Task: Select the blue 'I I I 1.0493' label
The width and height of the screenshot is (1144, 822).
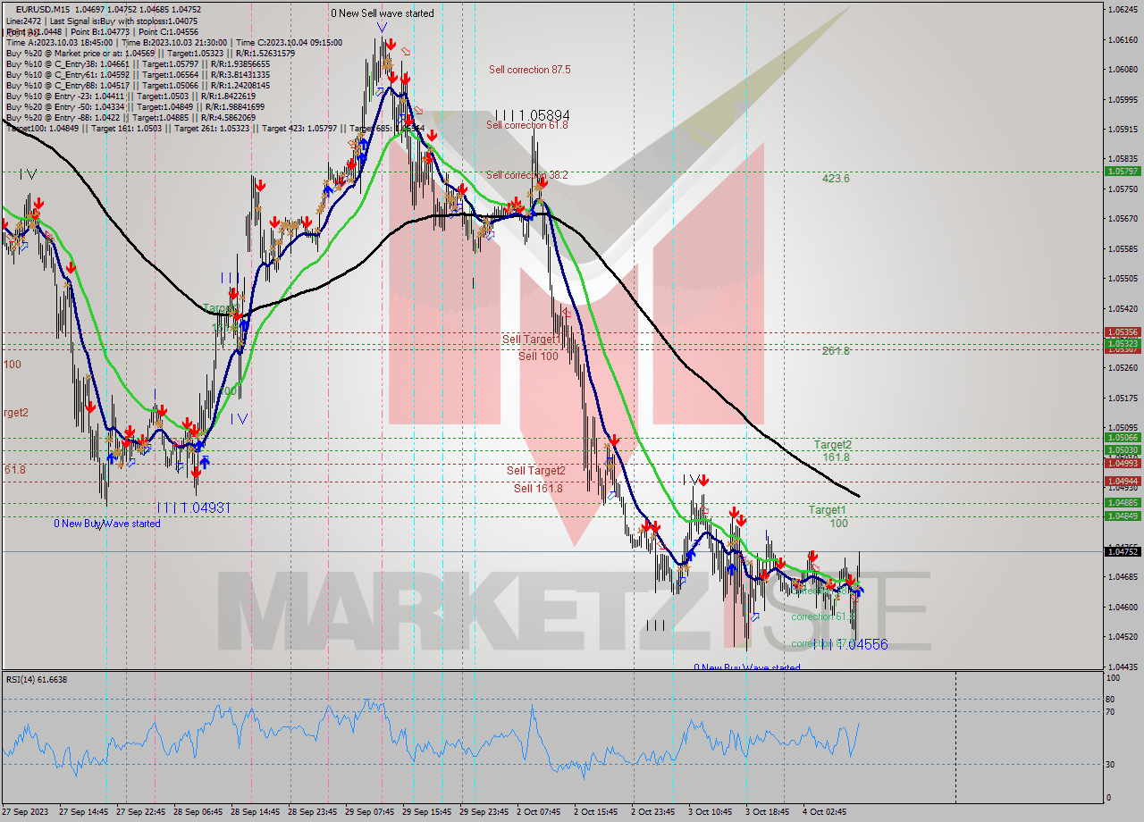Action: click(194, 507)
